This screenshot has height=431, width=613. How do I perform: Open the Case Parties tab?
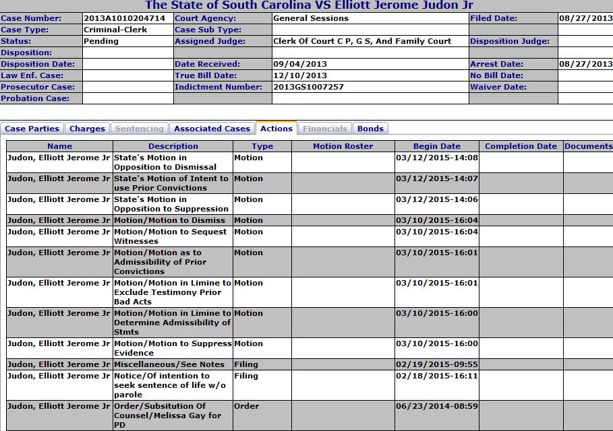[x=32, y=129]
